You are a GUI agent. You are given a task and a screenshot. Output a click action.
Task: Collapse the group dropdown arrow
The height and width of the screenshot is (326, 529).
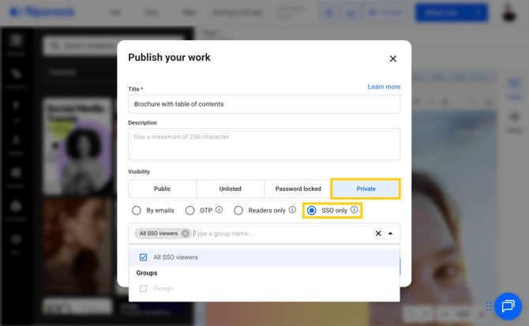point(390,234)
